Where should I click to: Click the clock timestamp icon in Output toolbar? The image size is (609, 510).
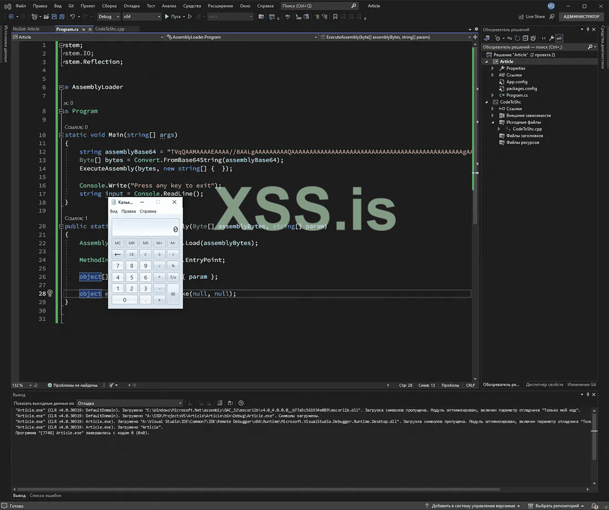click(x=240, y=403)
